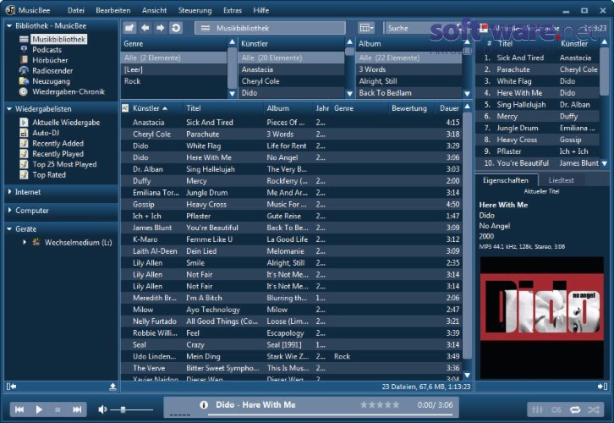Collapse the Wiedergabelisten section
Image resolution: width=614 pixels, height=423 pixels.
pyautogui.click(x=9, y=109)
